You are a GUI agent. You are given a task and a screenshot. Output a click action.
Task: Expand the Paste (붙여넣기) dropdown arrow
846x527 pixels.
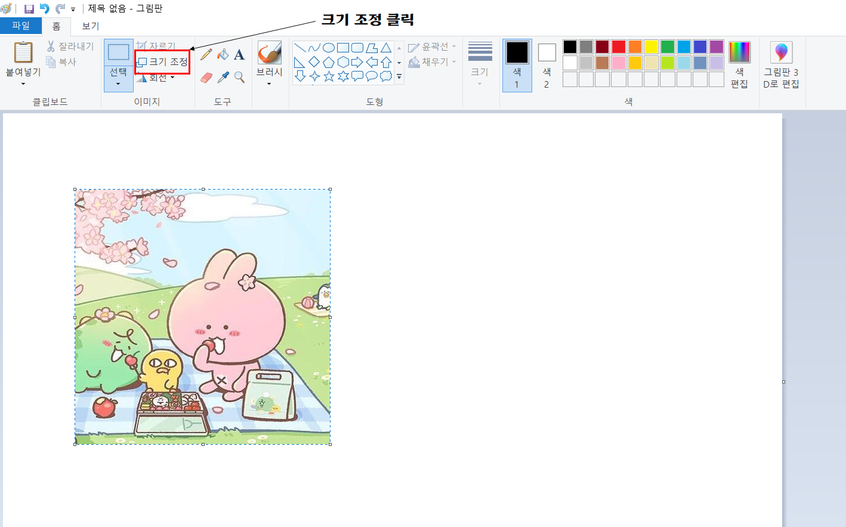pos(23,84)
